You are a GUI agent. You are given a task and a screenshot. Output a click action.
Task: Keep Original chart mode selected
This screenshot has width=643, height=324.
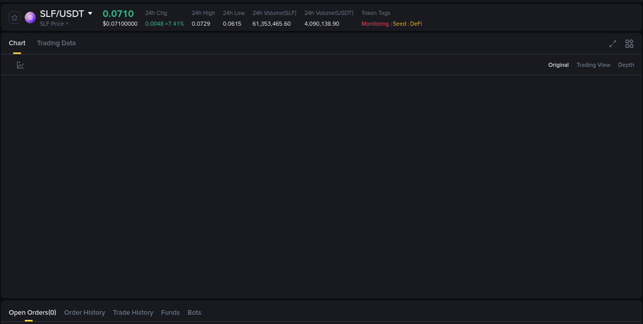pyautogui.click(x=558, y=65)
